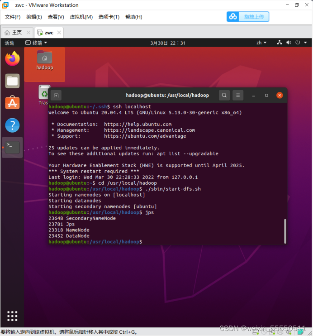The width and height of the screenshot is (313, 336).
Task: Click 'Starting secondary namenodes [ubuntu]' line
Action: click(x=103, y=206)
